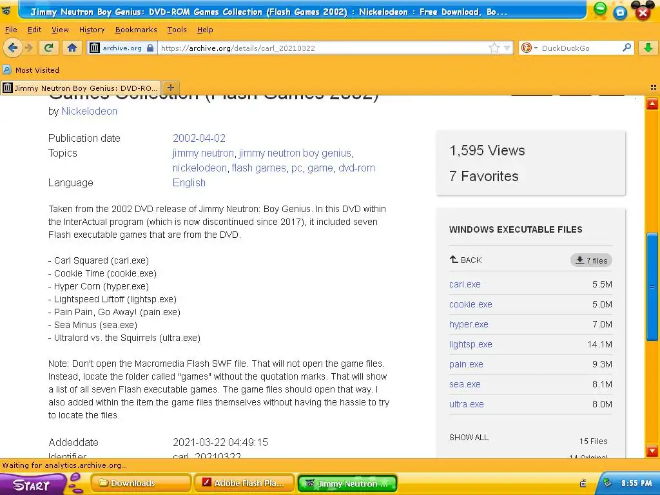The image size is (660, 495).
Task: Open the Help menu
Action: 205,30
